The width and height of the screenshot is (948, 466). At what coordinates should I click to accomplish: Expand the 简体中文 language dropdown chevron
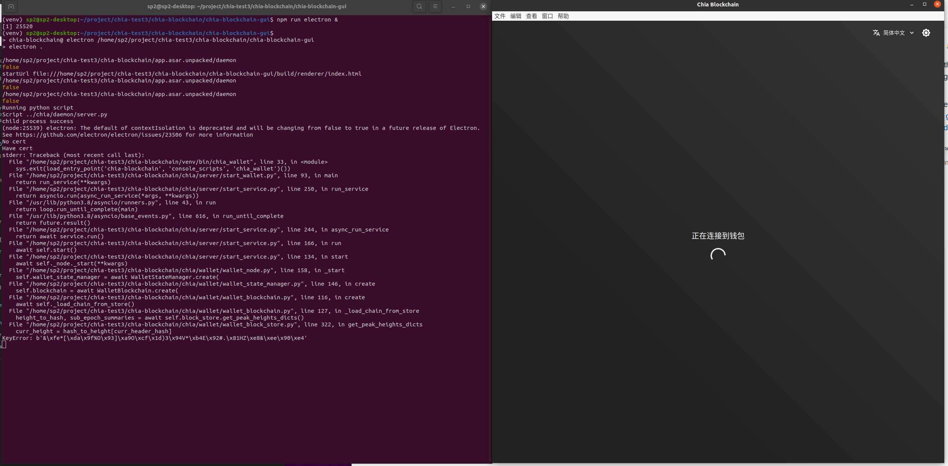coord(911,33)
